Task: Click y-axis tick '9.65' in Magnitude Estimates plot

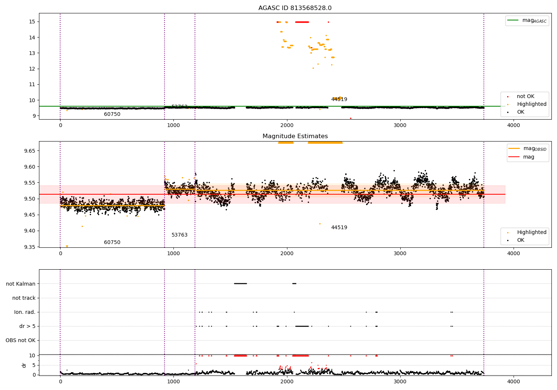Action: pyautogui.click(x=30, y=151)
